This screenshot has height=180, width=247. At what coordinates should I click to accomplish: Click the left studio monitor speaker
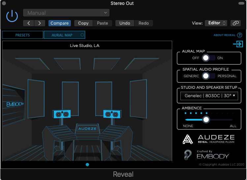click(62, 114)
